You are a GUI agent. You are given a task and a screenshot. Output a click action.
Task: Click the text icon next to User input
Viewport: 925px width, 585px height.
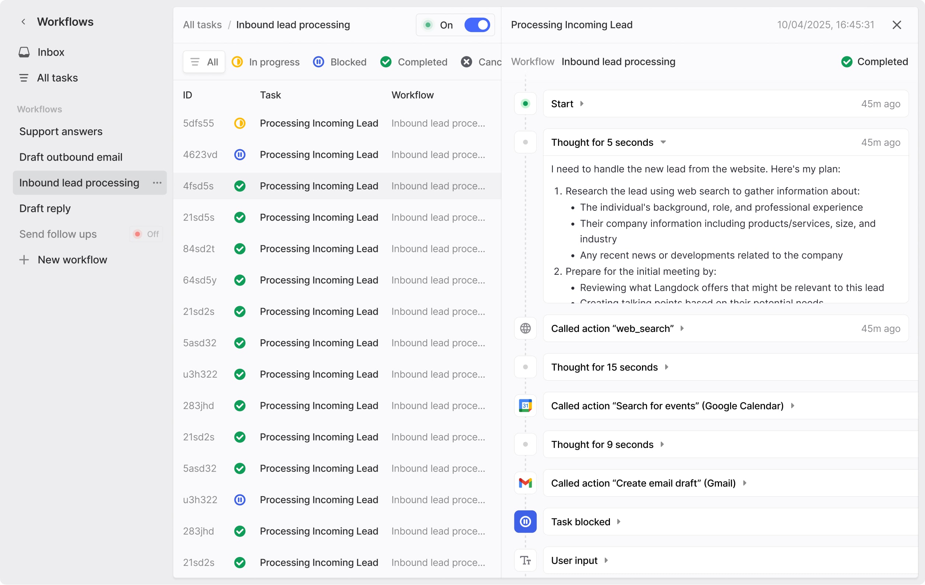click(525, 560)
